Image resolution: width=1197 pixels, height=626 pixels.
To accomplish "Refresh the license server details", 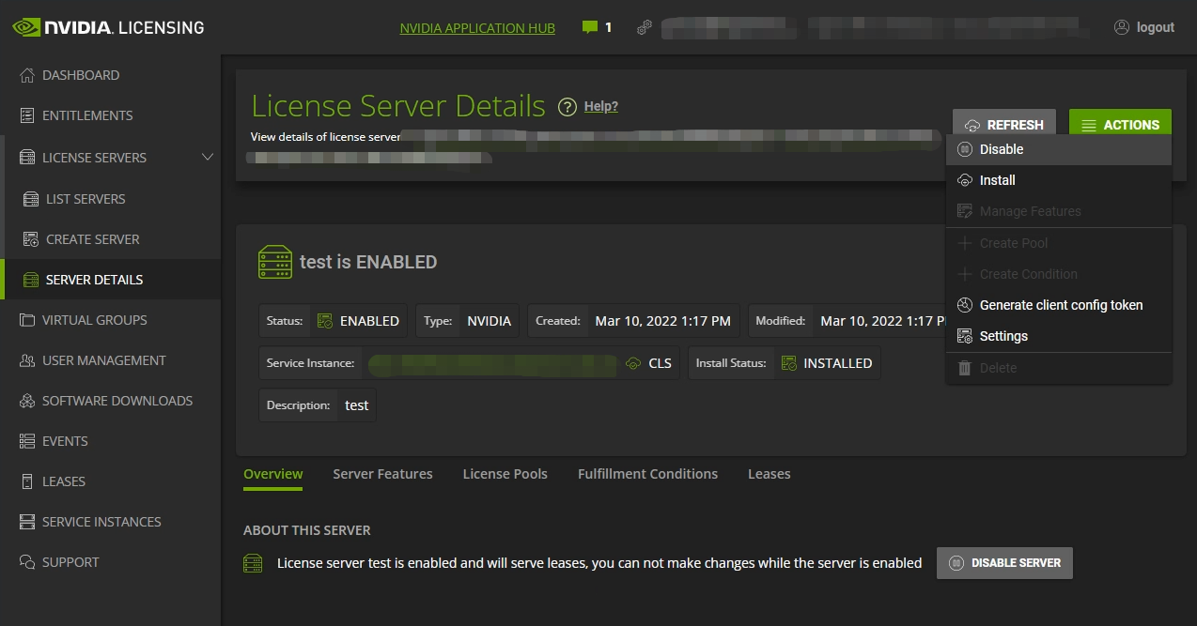I will (x=1004, y=125).
